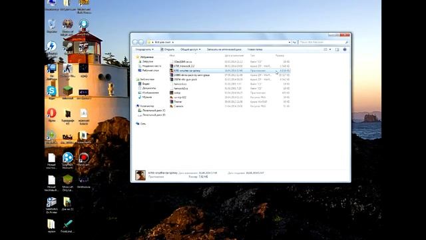This screenshot has height=240, width=426.
Task: Select Избранное in navigation pane
Action: click(147, 57)
